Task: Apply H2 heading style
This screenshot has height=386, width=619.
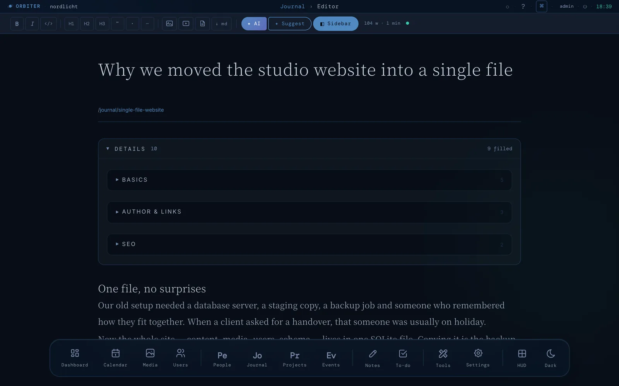Action: tap(87, 24)
